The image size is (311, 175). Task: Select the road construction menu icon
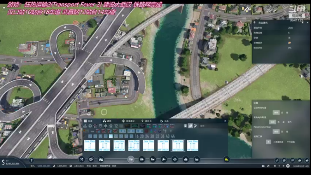tap(131, 159)
